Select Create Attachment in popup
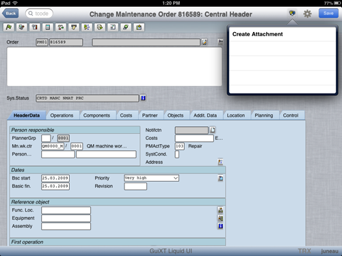 [x=282, y=34]
